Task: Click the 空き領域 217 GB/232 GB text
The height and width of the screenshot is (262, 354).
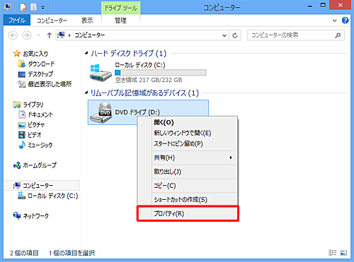Action: click(149, 80)
